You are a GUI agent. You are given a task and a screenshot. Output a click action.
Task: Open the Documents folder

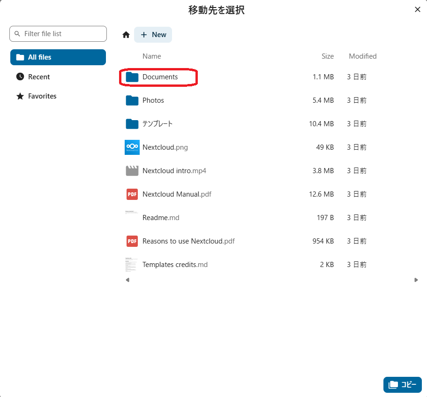click(x=160, y=77)
